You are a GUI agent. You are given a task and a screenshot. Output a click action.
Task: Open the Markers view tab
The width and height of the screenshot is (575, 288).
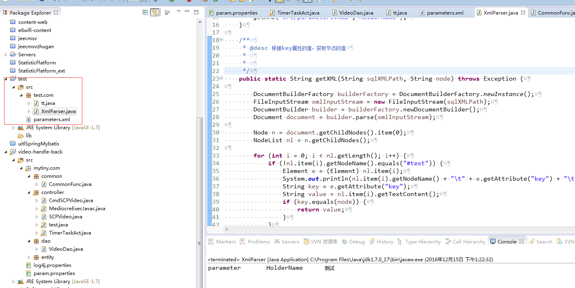click(x=222, y=241)
